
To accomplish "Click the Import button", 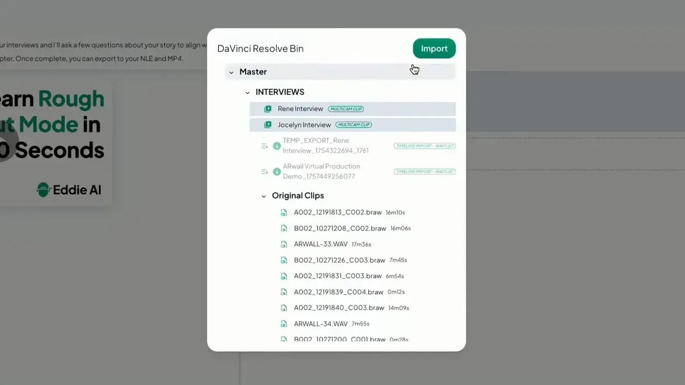I will 434,49.
